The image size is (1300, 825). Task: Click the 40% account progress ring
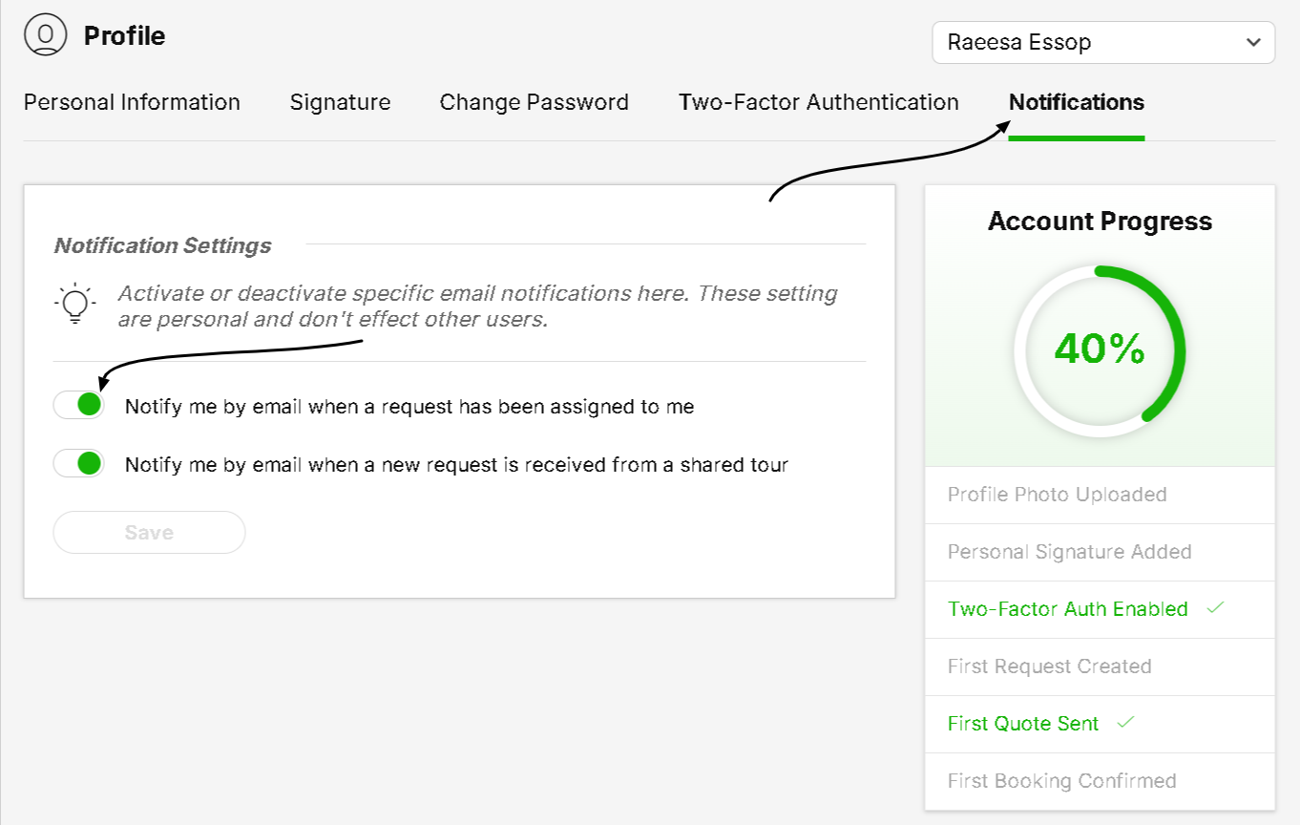(x=1100, y=350)
